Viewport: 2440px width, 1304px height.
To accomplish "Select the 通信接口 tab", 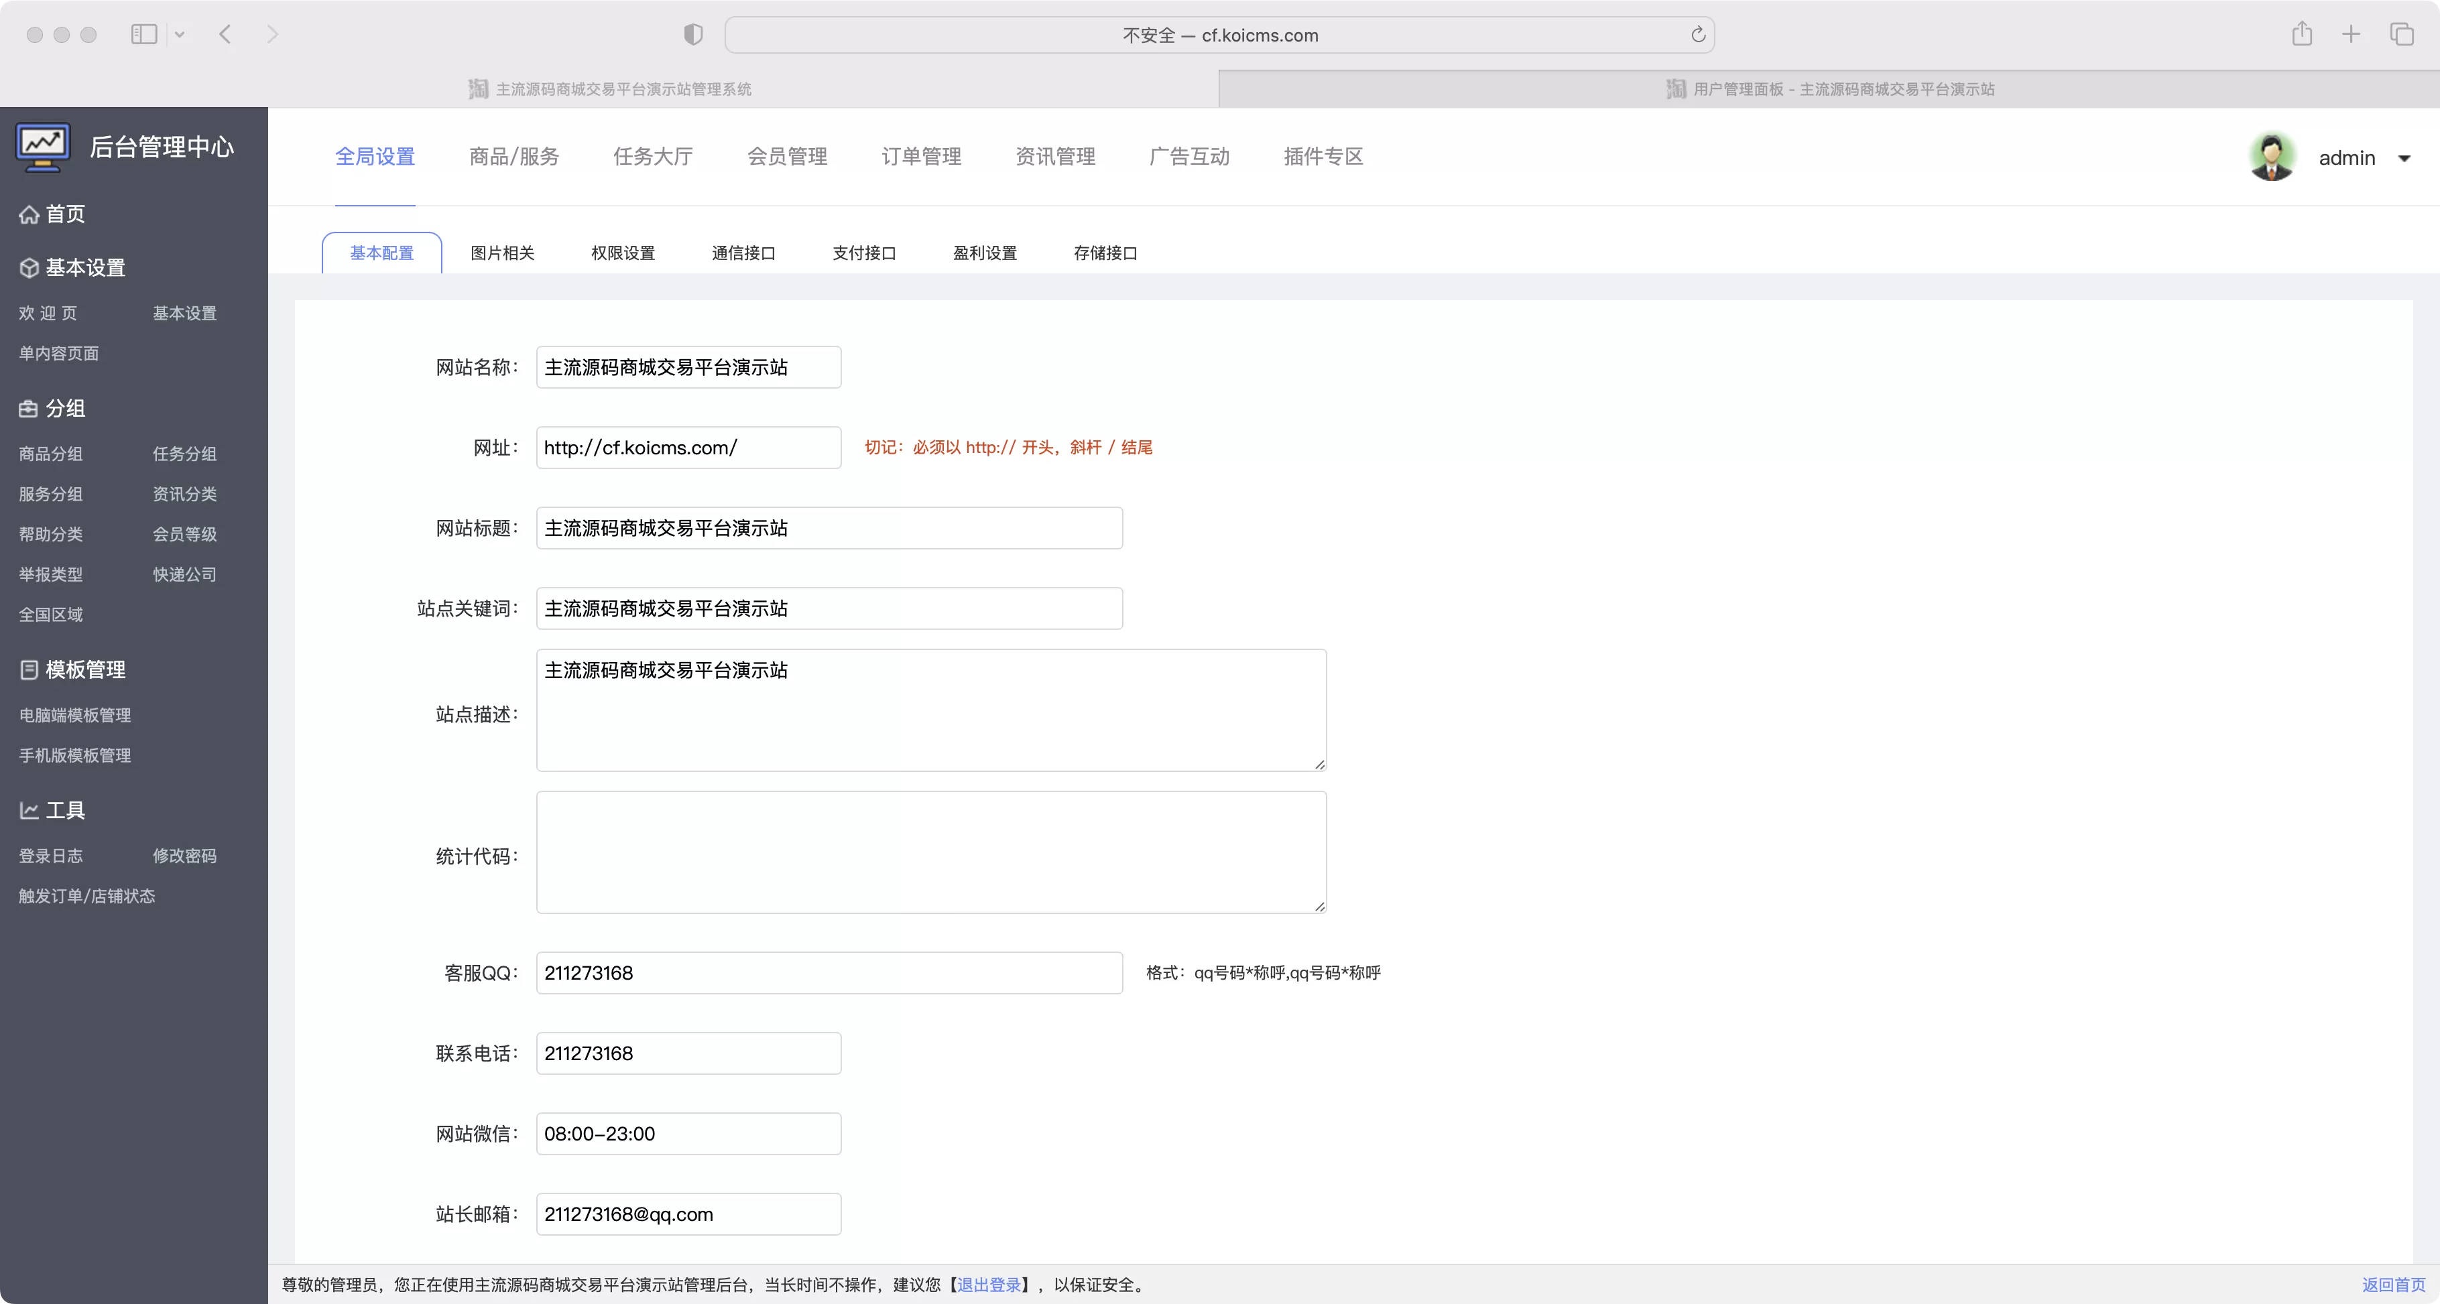I will tap(743, 253).
